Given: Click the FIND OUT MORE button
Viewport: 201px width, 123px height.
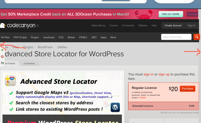Looking at the screenshot, I should [171, 14].
